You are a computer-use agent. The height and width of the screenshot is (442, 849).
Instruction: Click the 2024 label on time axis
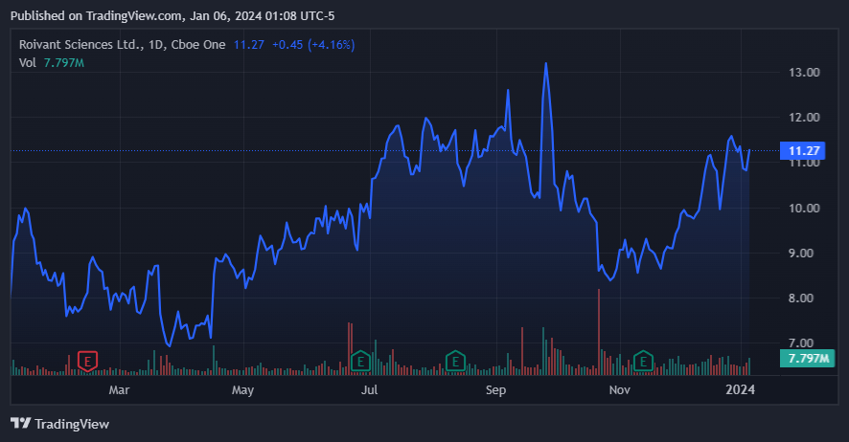pos(740,389)
